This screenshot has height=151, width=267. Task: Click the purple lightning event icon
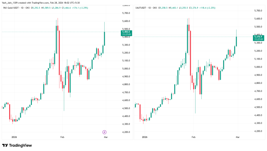click(x=104, y=132)
